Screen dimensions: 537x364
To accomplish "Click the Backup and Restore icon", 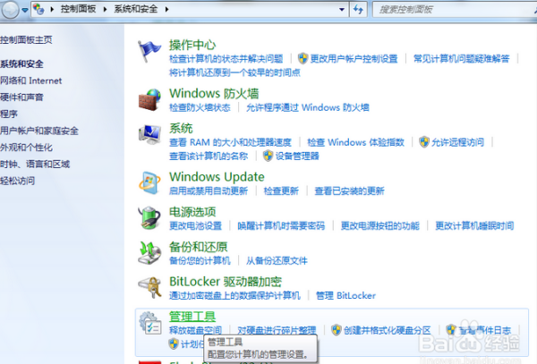I will (x=149, y=253).
